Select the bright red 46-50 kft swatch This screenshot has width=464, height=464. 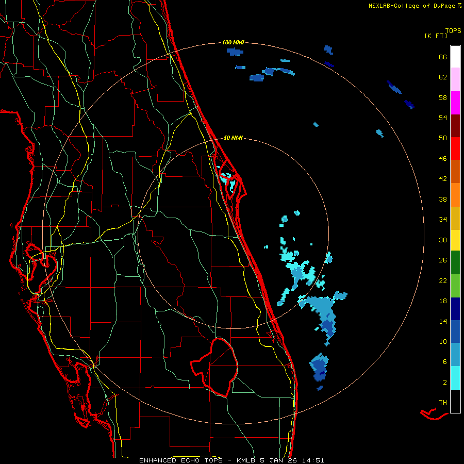coord(455,148)
